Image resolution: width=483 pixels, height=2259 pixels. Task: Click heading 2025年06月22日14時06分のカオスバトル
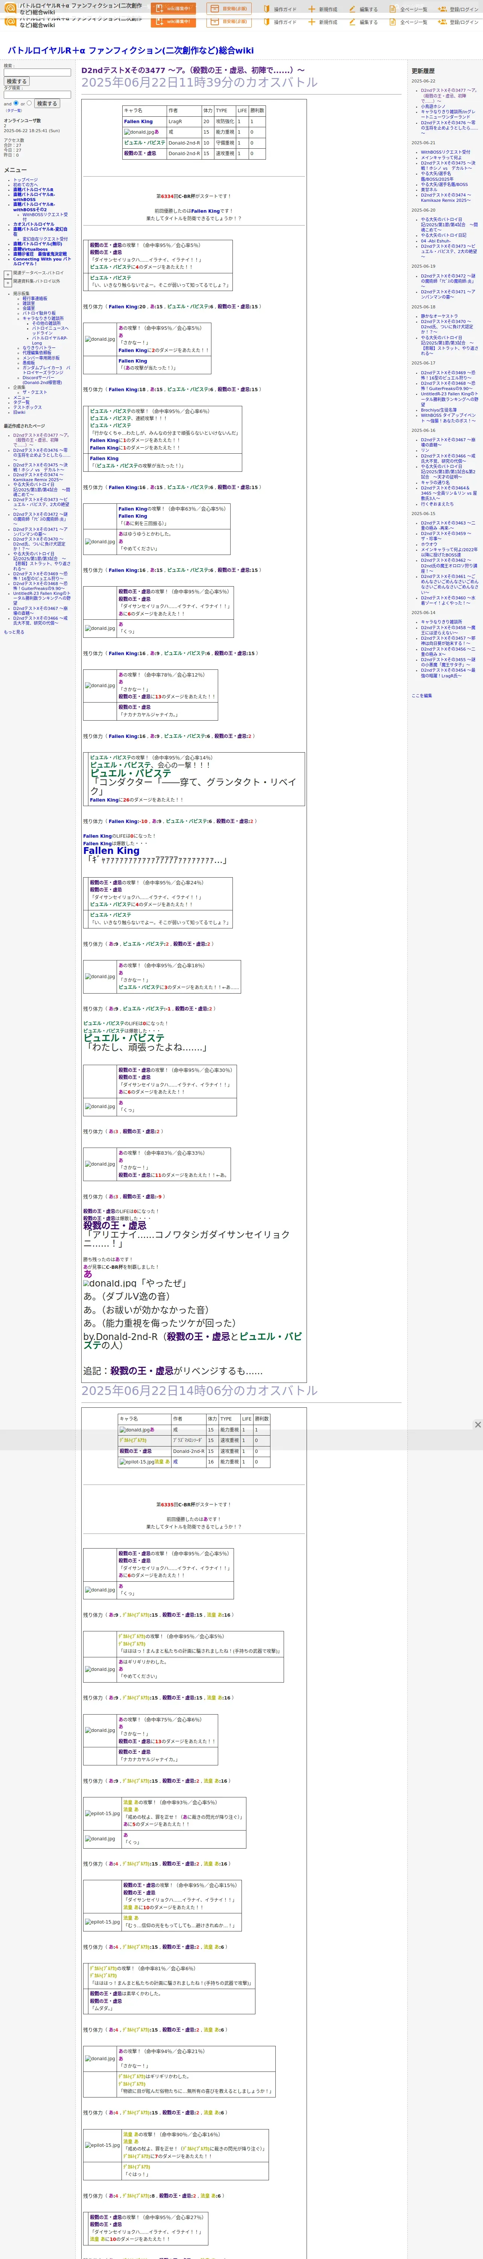(200, 1391)
